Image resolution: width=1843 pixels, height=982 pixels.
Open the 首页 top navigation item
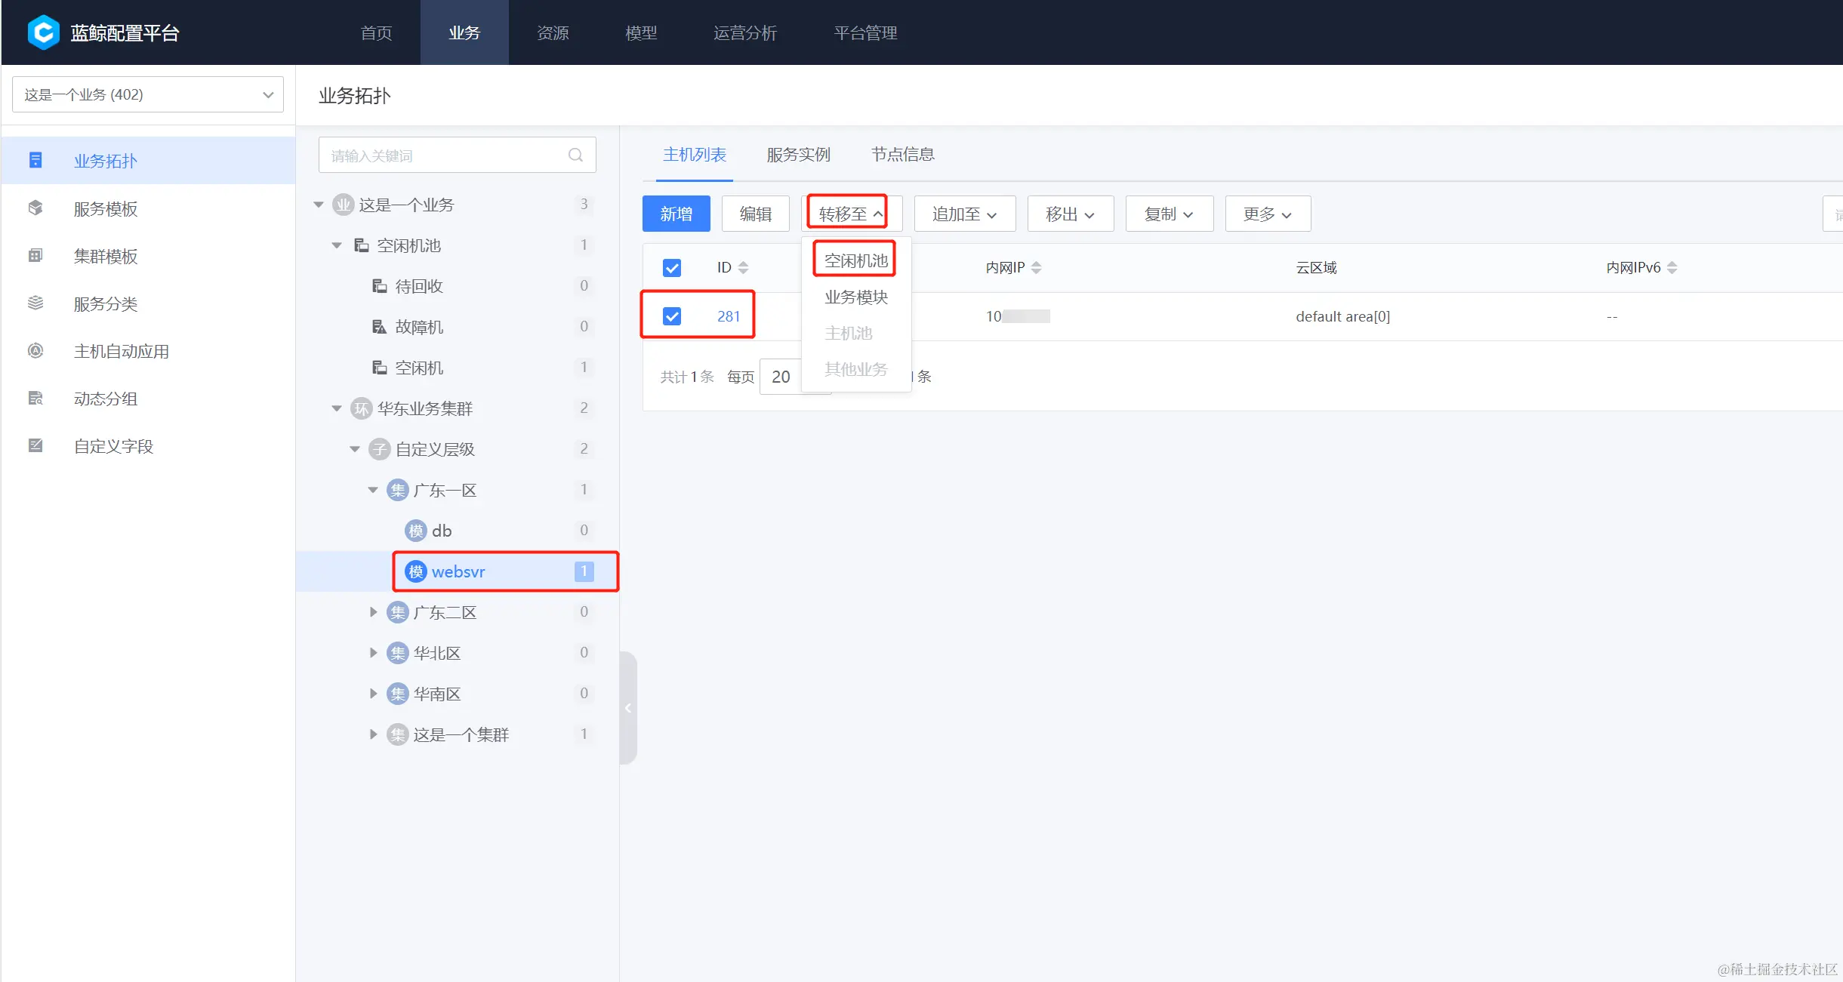376,32
